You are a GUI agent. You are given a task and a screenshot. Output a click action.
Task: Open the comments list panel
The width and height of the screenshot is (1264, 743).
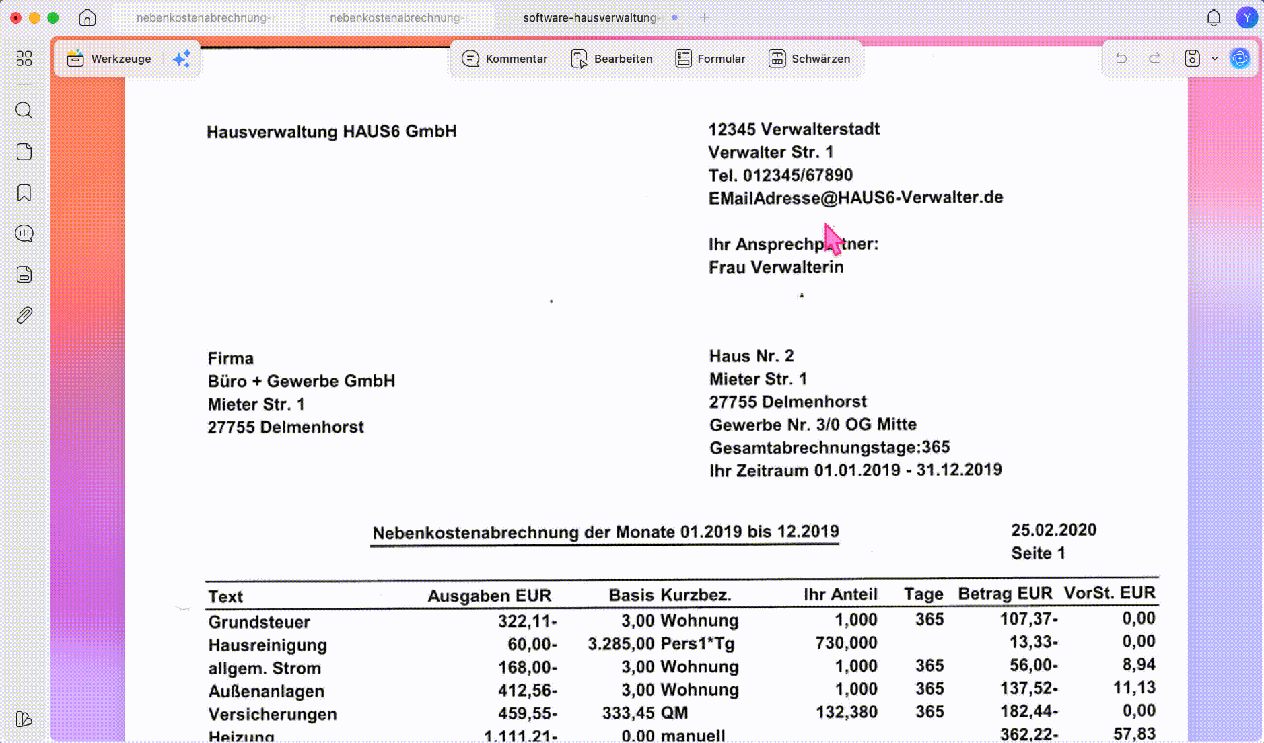pos(24,234)
